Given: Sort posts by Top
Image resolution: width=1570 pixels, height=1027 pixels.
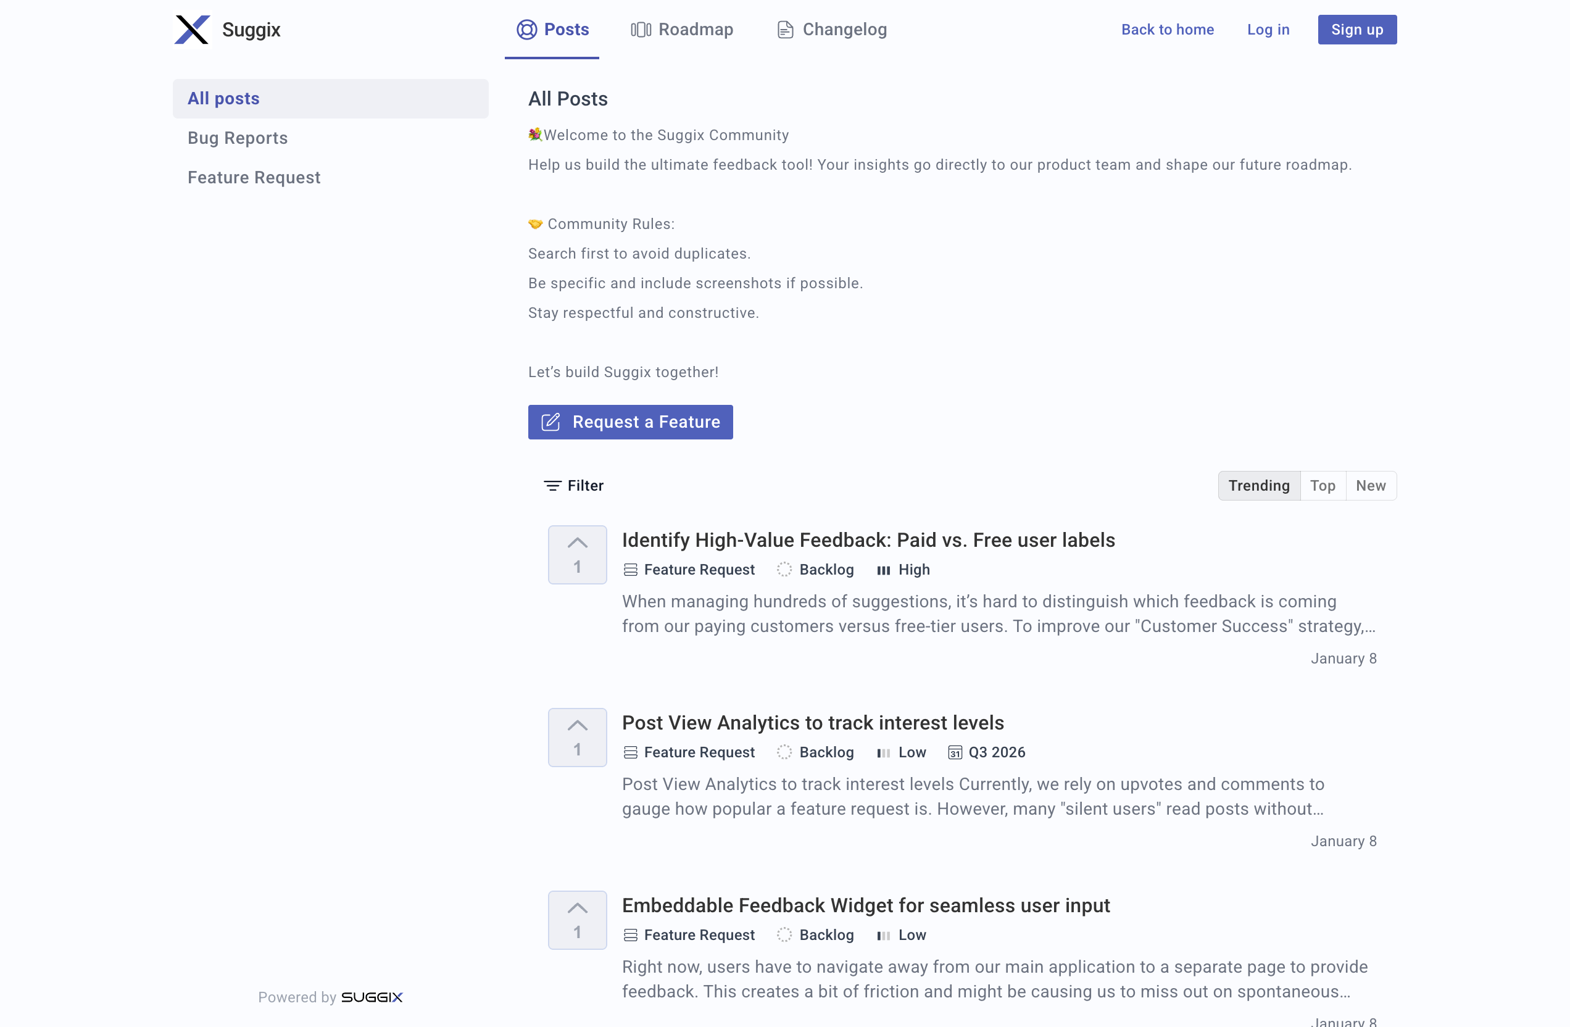Looking at the screenshot, I should pos(1323,486).
